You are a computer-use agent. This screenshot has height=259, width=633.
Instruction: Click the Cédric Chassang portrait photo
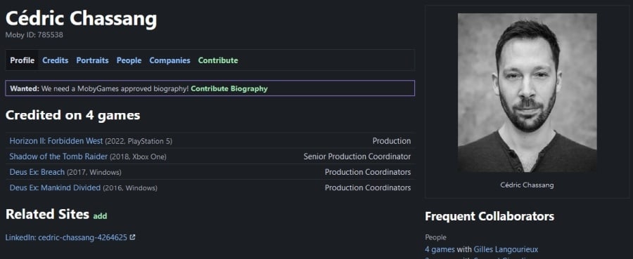coord(527,93)
